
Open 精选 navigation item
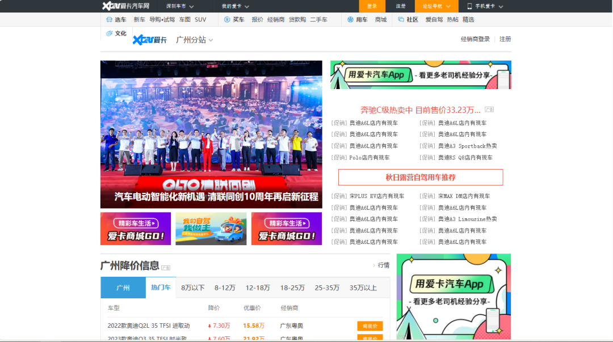(468, 19)
